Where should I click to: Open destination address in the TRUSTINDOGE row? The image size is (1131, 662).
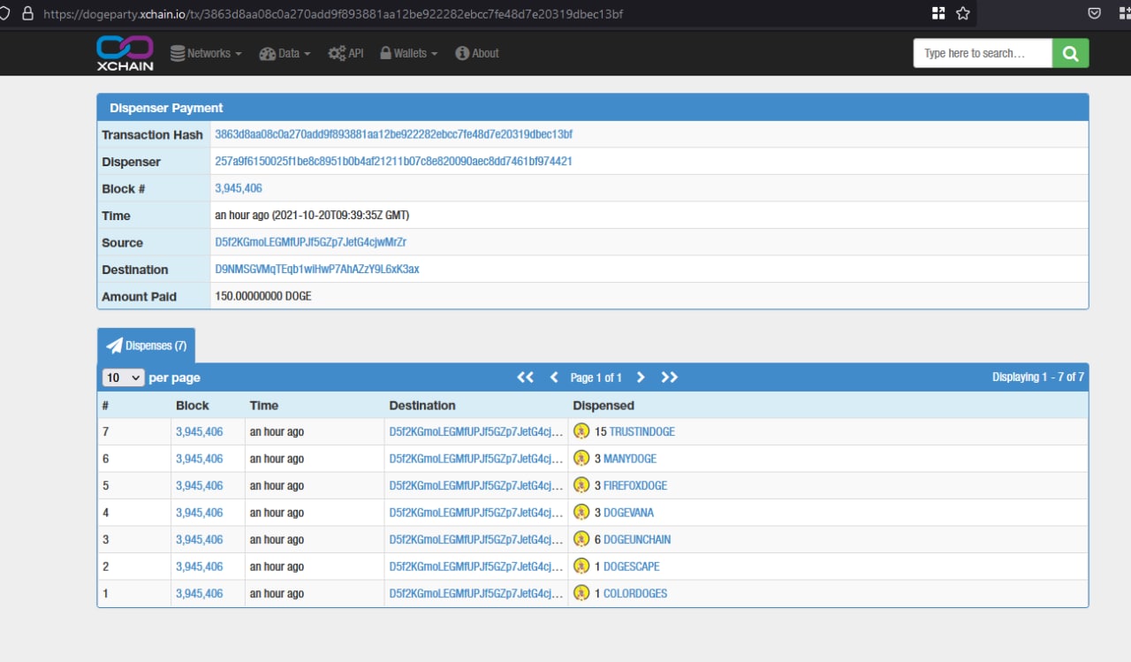click(476, 431)
